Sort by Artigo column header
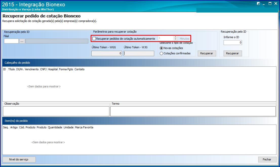This screenshot has width=280, height=167. coord(14,127)
